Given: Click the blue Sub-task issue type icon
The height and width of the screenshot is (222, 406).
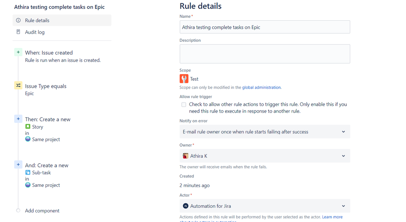Looking at the screenshot, I should [x=28, y=173].
